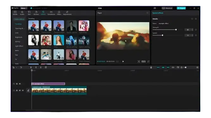Open the Text tab
Screen dimensions: 211x118
29,13
